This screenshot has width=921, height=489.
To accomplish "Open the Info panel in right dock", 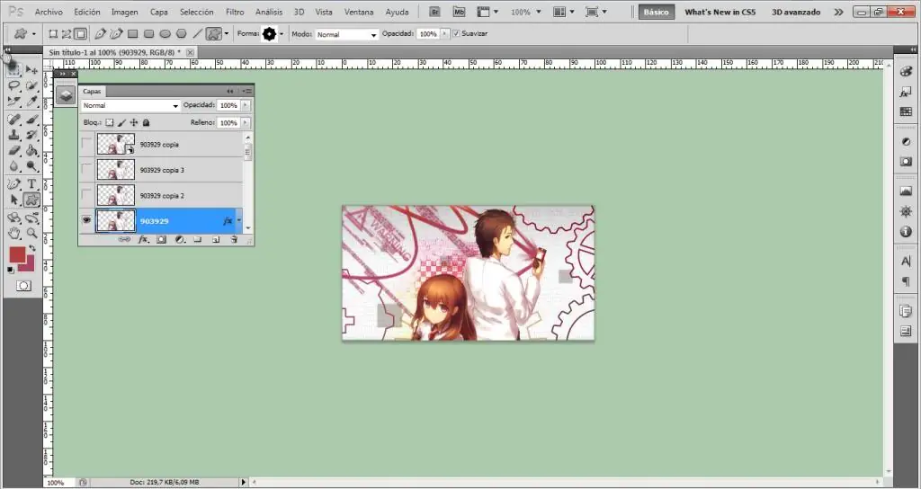I will [906, 232].
